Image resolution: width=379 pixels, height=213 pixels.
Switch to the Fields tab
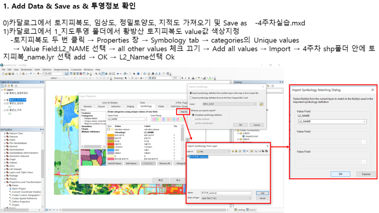pyautogui.click(x=161, y=107)
